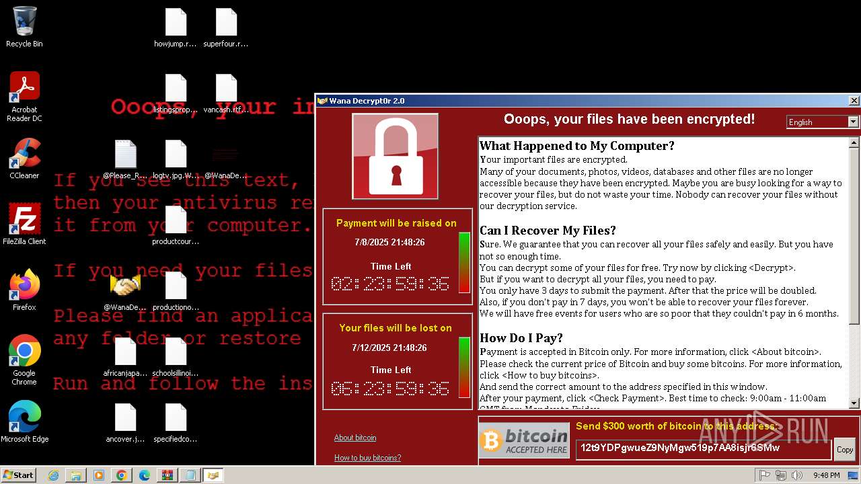
Task: Click the Bitcoin Accepted Here logo
Action: click(525, 441)
